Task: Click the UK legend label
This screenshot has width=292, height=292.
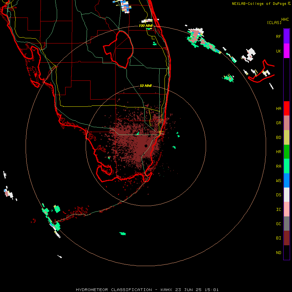Action: pos(278,51)
